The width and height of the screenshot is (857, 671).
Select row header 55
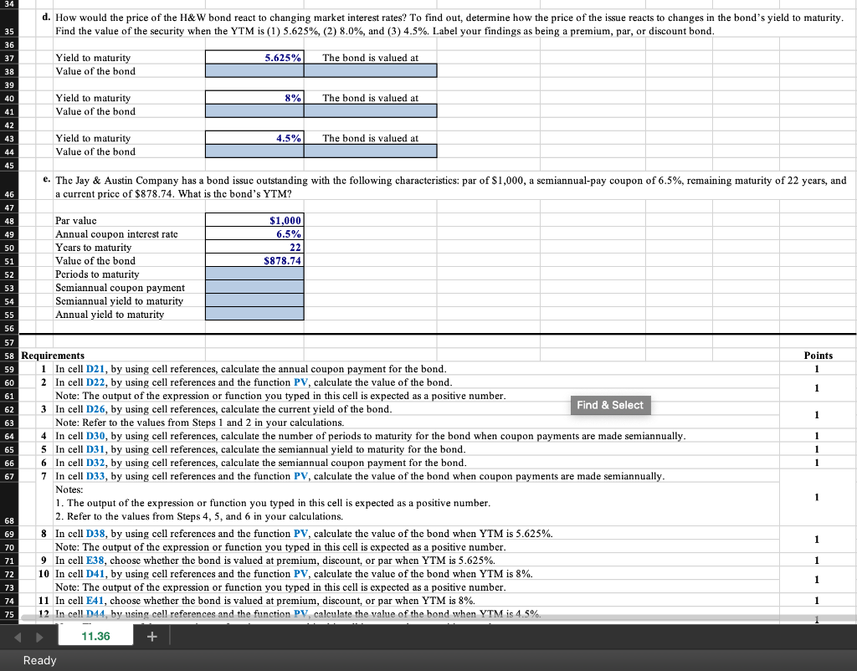(9, 315)
